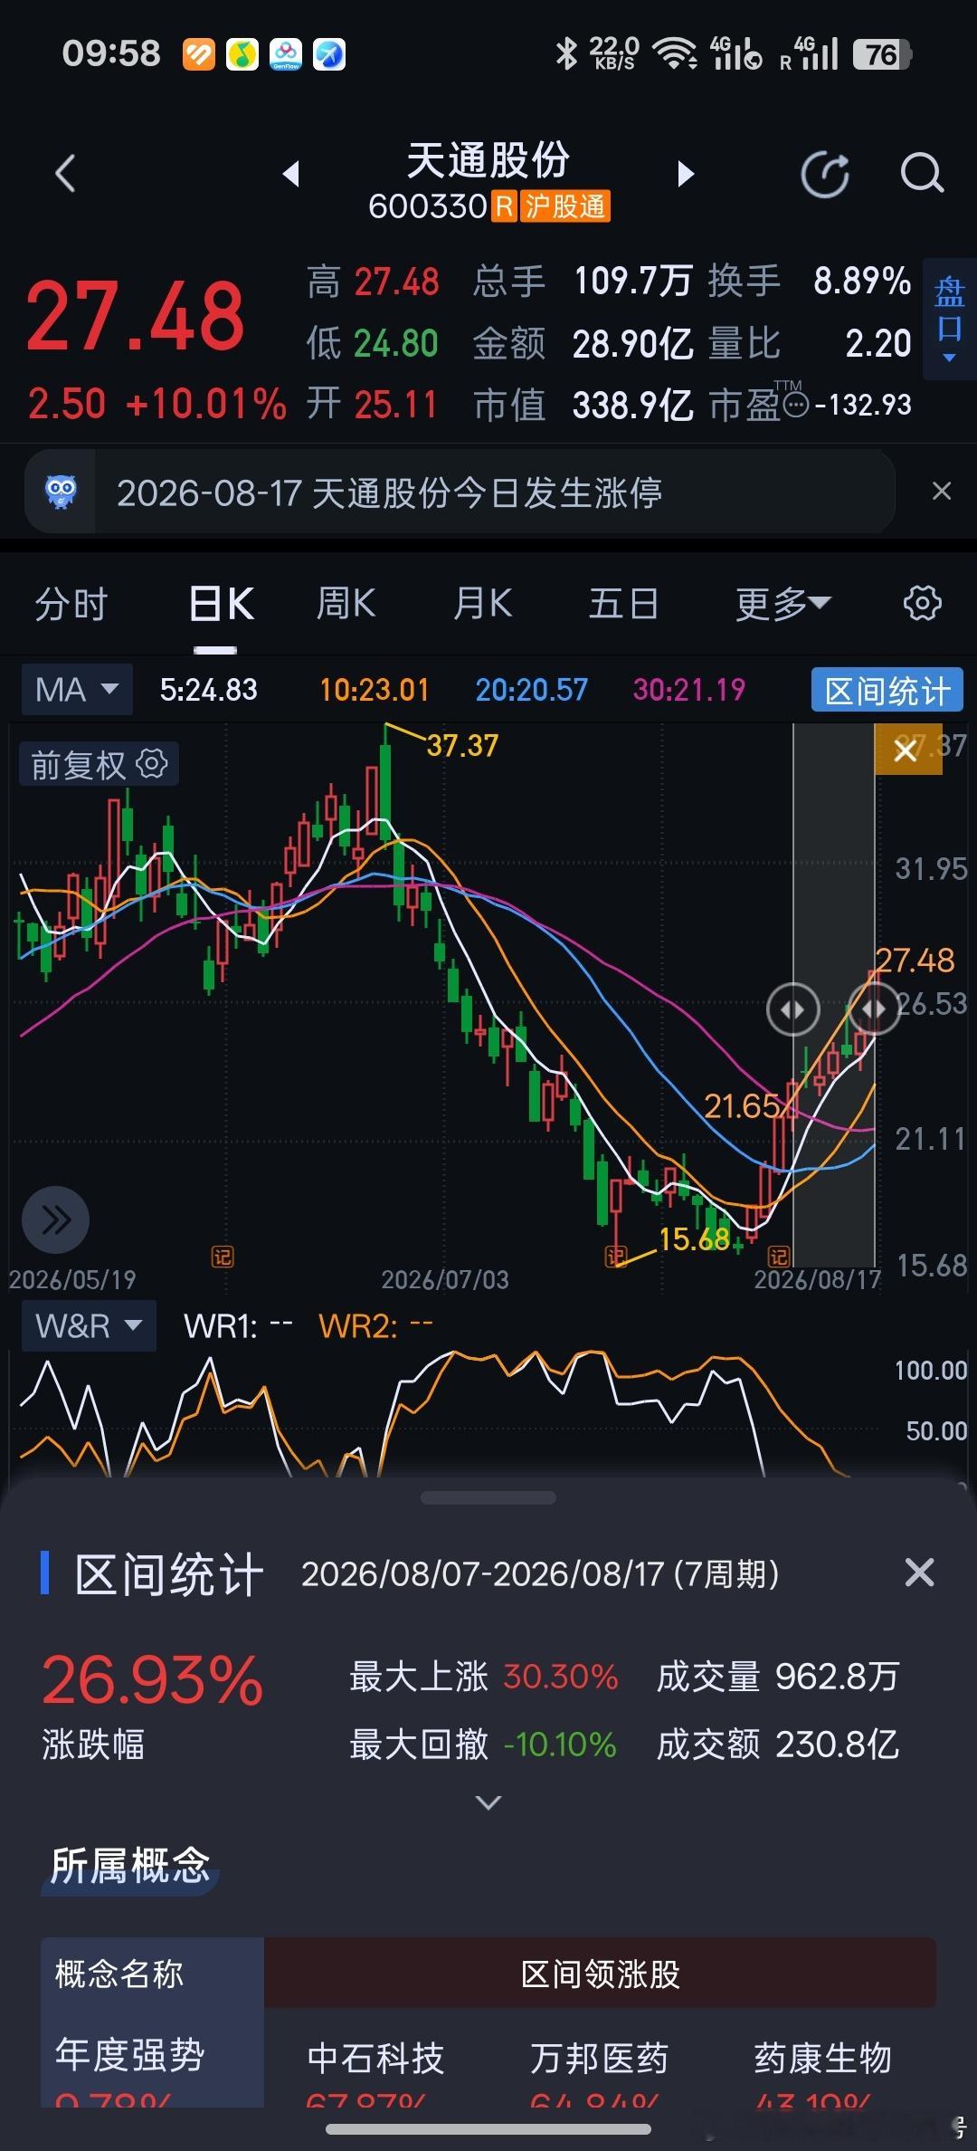Tap the Wi-Fi status icon
This screenshot has height=2151, width=977.
click(x=675, y=54)
